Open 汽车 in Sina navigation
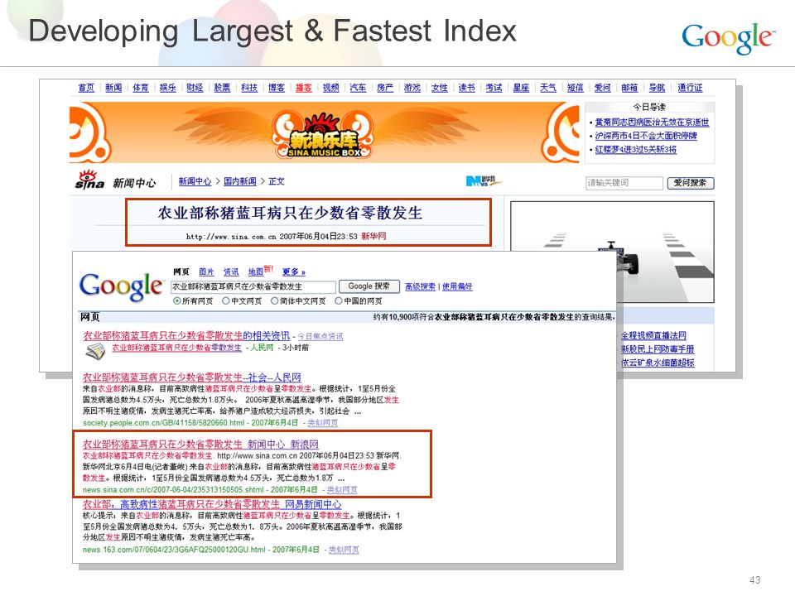This screenshot has width=795, height=596. pyautogui.click(x=358, y=88)
